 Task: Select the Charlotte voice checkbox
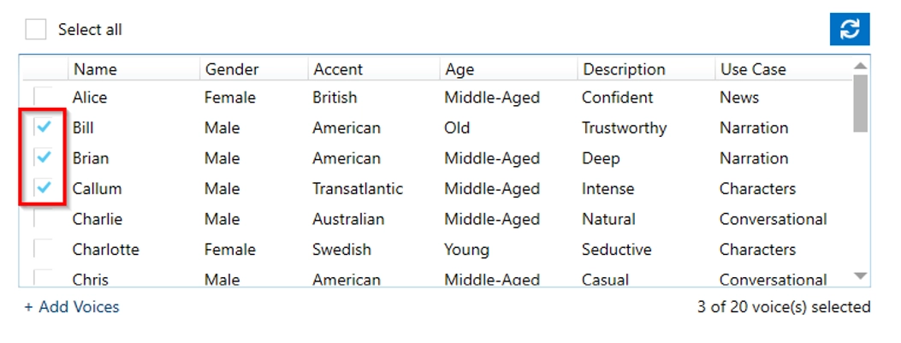point(43,249)
